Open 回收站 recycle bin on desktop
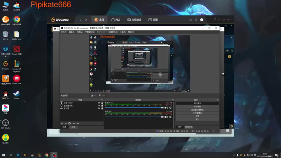This screenshot has height=158, width=281. (x=6, y=36)
